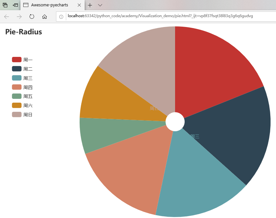Click the 周二 legend label text

pos(28,69)
